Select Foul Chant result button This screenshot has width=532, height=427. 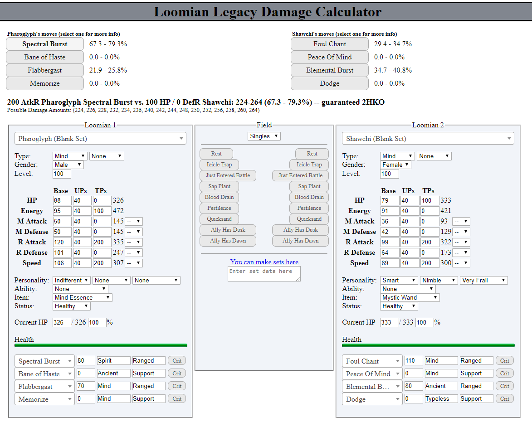[329, 44]
